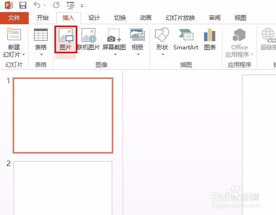Screen dimensions: 276x215
Task: Click the 形状 shapes icon
Action: pyautogui.click(x=162, y=35)
